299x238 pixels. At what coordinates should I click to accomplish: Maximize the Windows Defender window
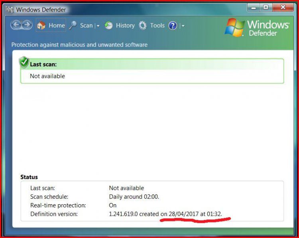(266, 8)
